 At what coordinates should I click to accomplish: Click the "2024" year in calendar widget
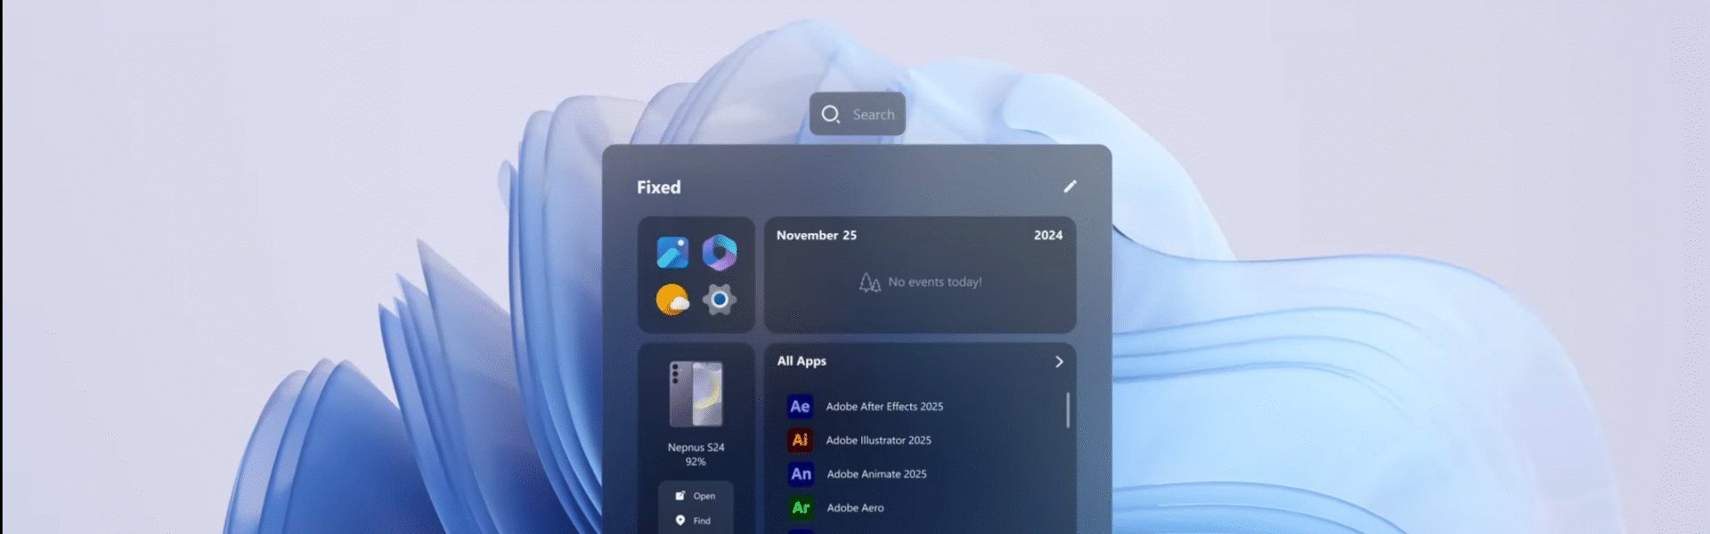(x=1048, y=235)
